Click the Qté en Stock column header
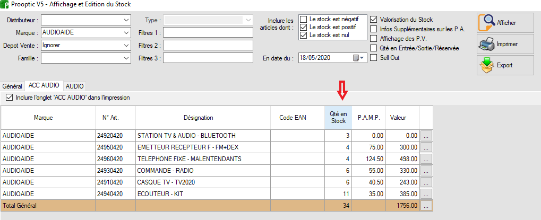 coord(338,118)
